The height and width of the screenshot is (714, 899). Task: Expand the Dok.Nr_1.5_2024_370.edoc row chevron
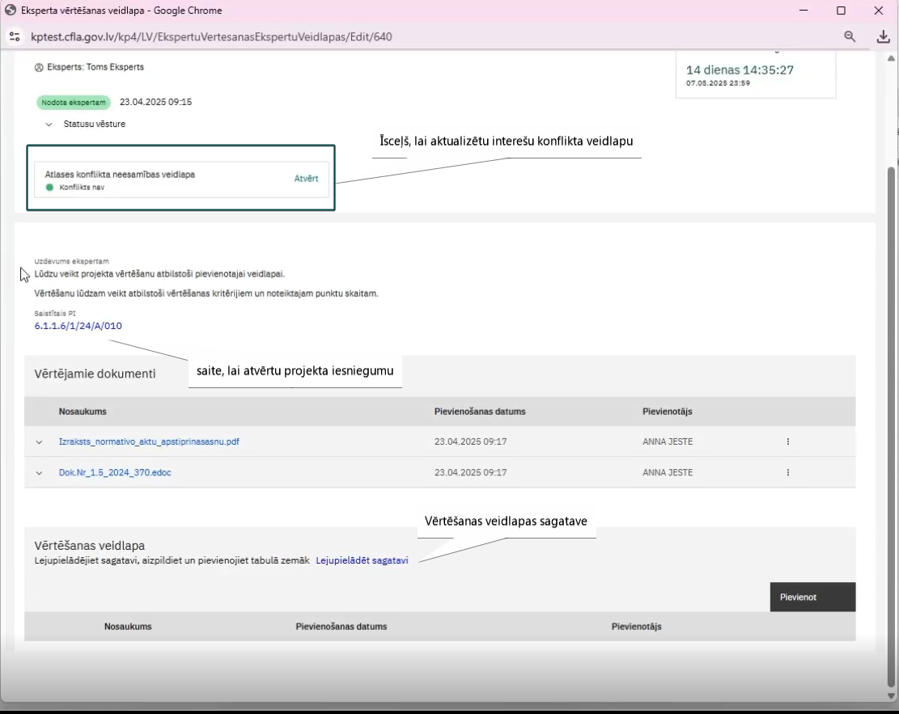(x=39, y=473)
